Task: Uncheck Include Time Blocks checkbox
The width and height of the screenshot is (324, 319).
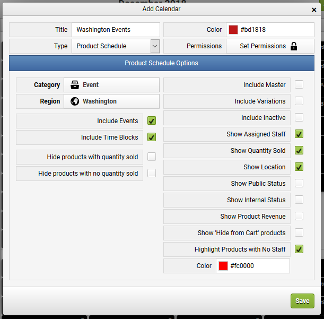Action: tap(152, 137)
